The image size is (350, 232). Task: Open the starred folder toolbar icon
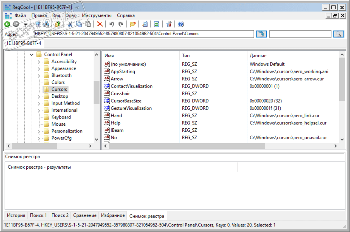coord(133,24)
